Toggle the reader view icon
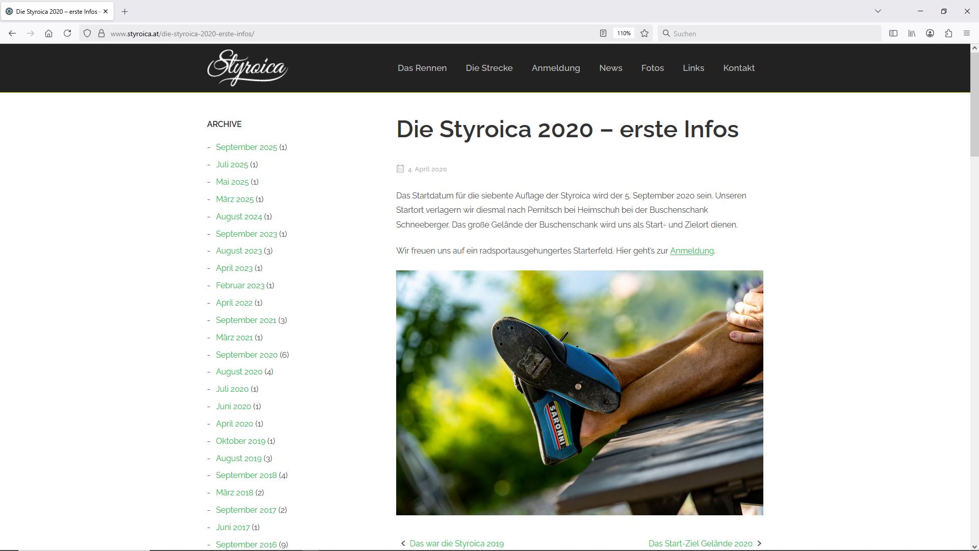Viewport: 979px width, 551px height. tap(603, 33)
